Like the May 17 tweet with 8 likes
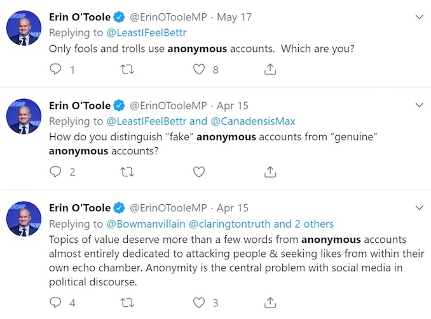The height and width of the screenshot is (319, 431). [x=199, y=69]
